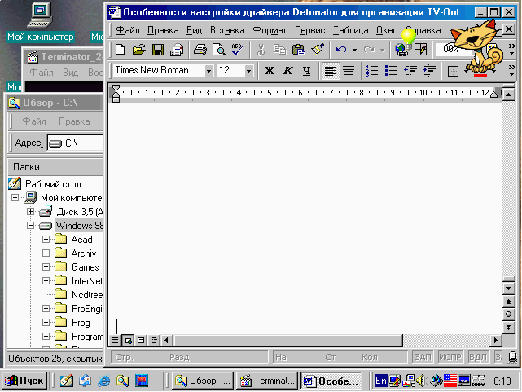
Task: Show more Standard toolbar buttons chevron
Action: [512, 49]
